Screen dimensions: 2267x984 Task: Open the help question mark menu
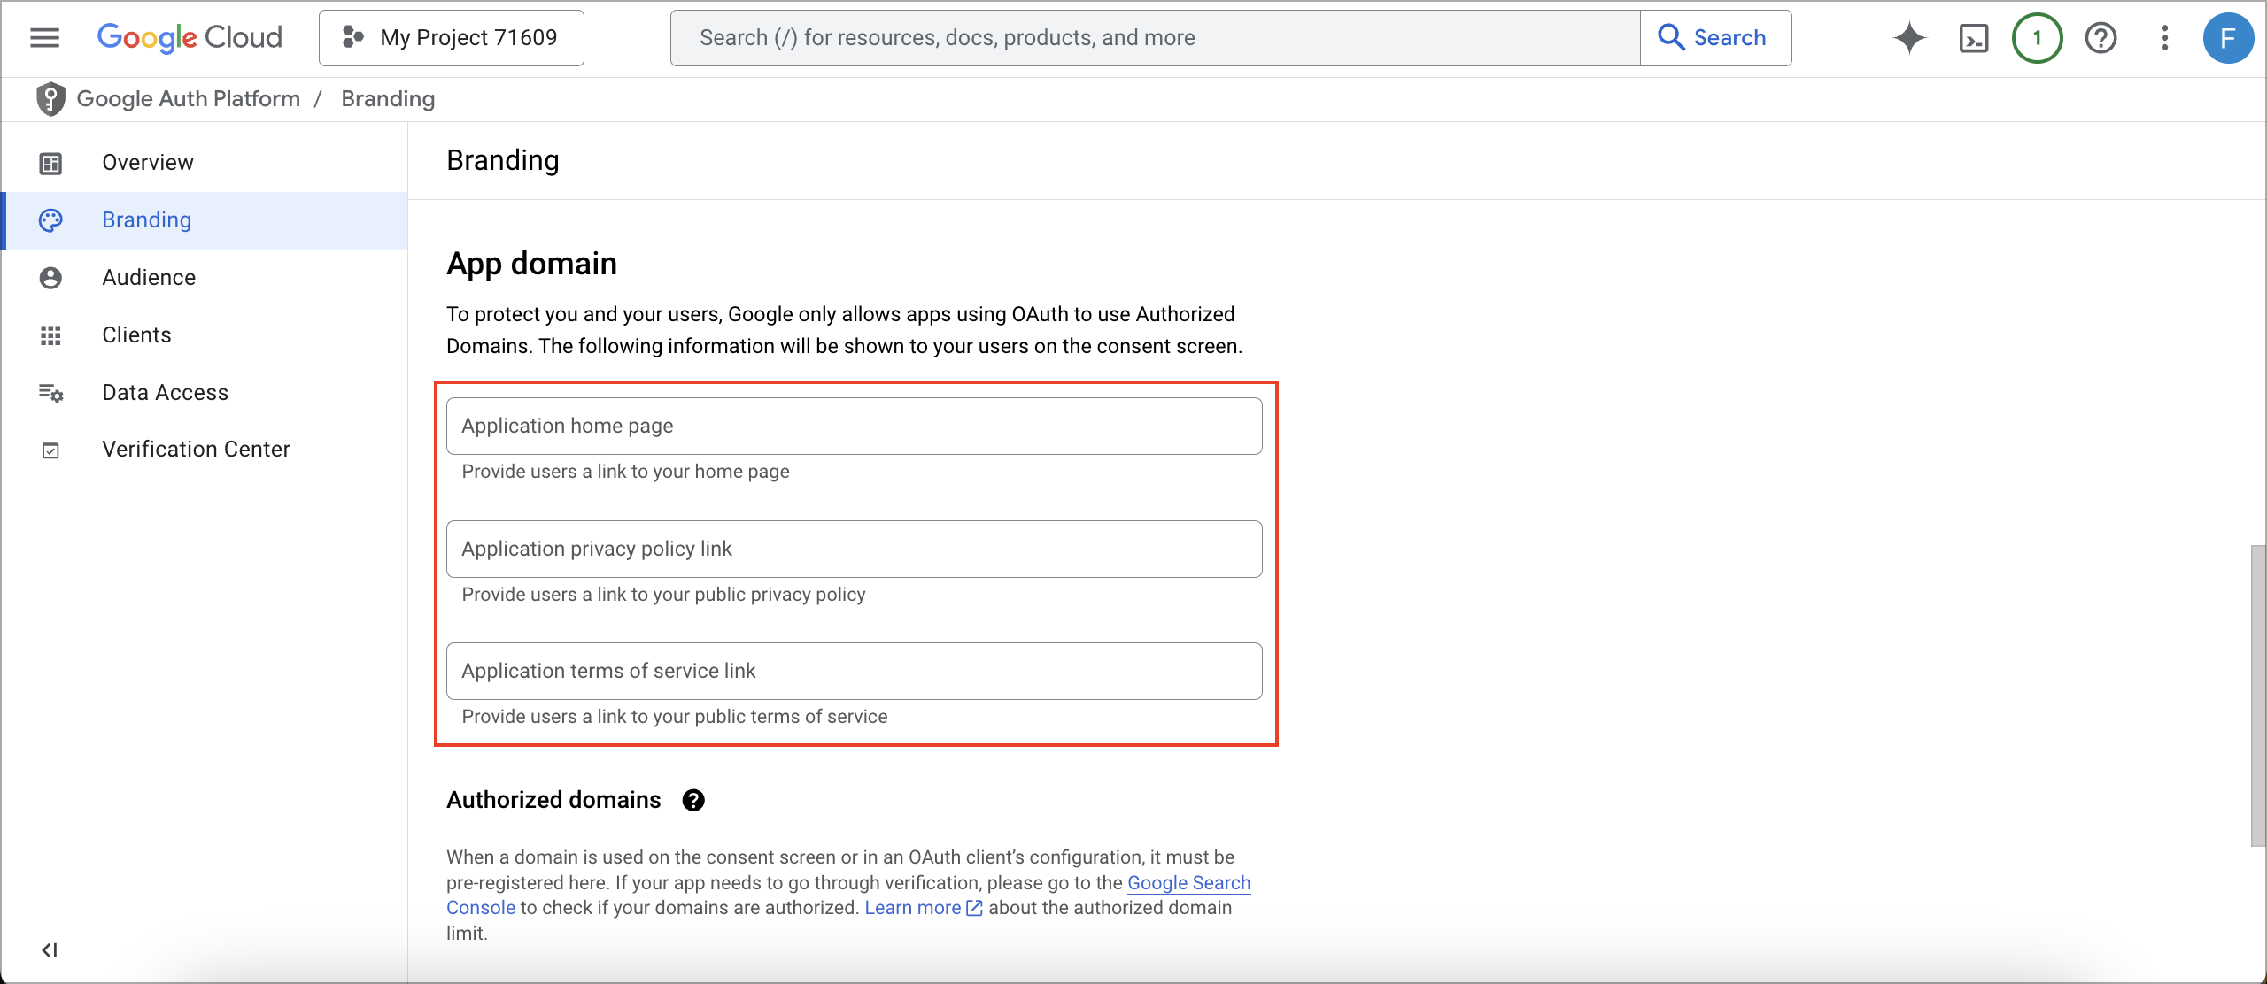tap(2101, 38)
